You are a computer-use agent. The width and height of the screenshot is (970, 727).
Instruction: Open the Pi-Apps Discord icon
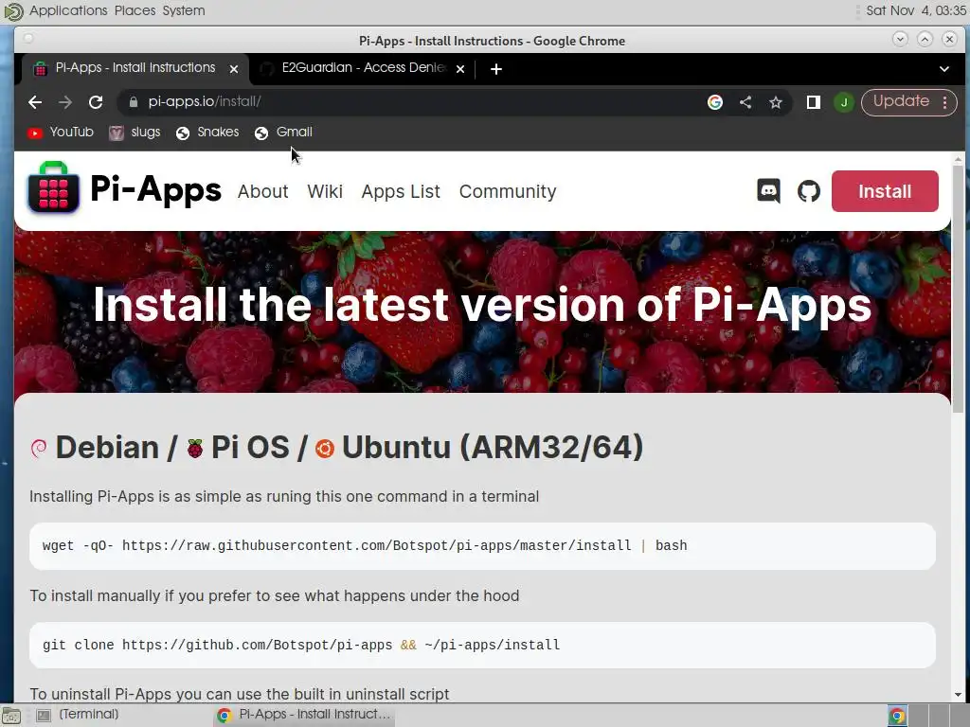[x=768, y=191]
